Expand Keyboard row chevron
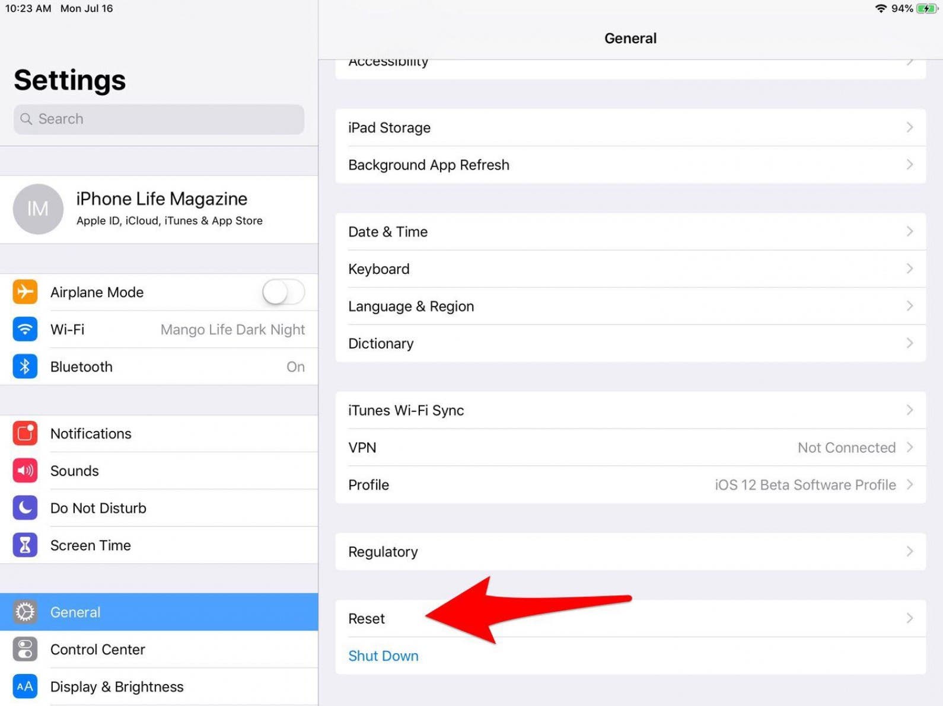Image resolution: width=943 pixels, height=706 pixels. (x=910, y=269)
